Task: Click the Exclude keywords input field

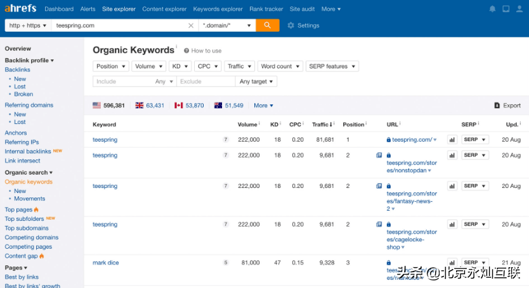Action: pos(206,82)
